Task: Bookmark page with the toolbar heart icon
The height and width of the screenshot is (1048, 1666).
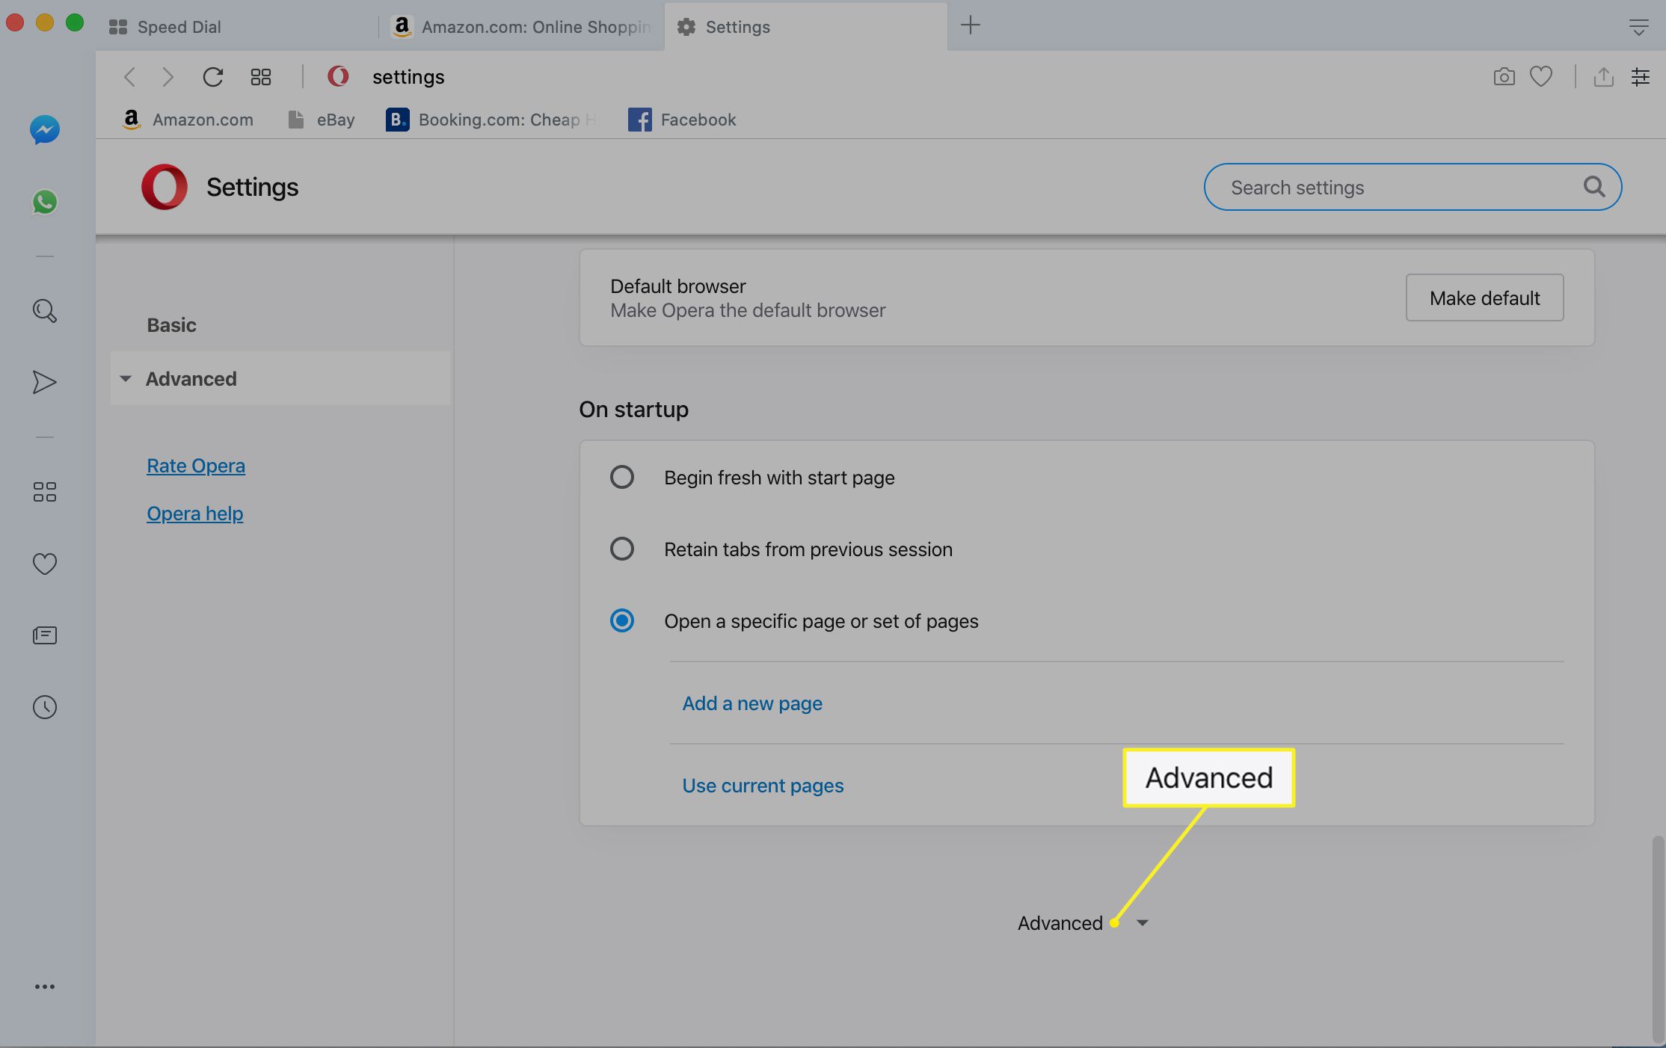Action: [x=1541, y=76]
